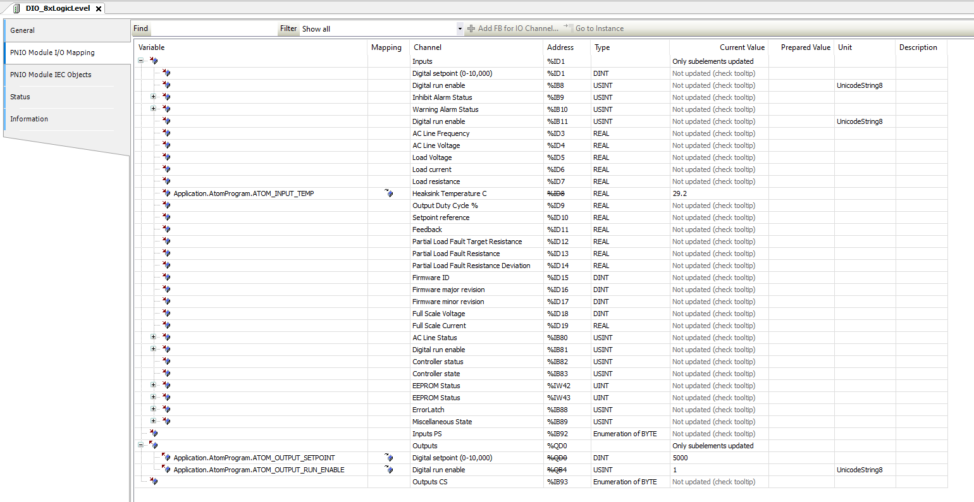
Task: Open the Status side tab
Action: pos(20,97)
